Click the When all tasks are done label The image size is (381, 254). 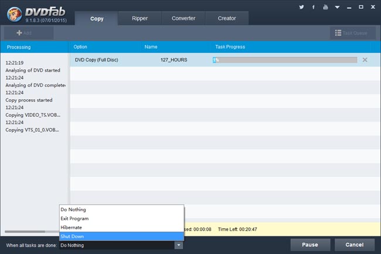[x=32, y=245]
